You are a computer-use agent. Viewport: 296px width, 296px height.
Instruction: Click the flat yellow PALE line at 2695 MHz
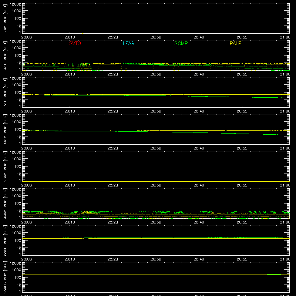[x=156, y=181]
